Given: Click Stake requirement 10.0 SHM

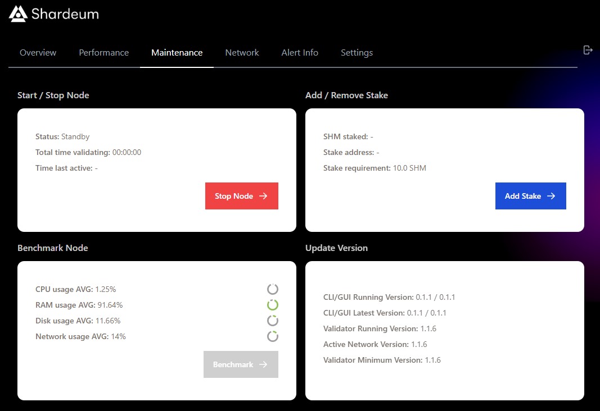Looking at the screenshot, I should pos(375,168).
